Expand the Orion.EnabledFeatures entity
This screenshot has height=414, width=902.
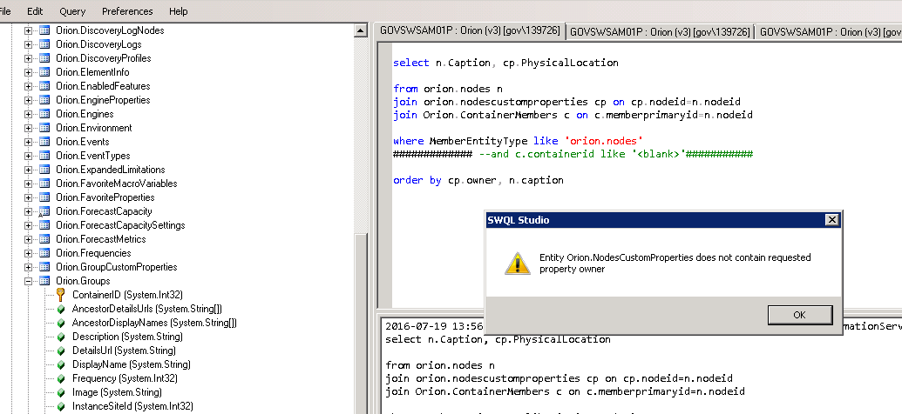click(x=28, y=86)
